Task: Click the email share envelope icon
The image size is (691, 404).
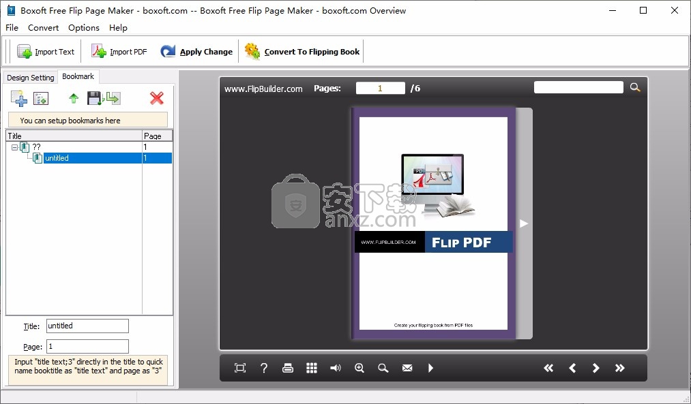Action: coord(407,368)
